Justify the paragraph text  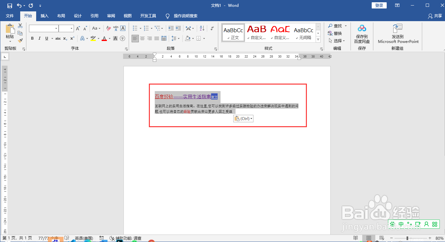tap(157, 38)
